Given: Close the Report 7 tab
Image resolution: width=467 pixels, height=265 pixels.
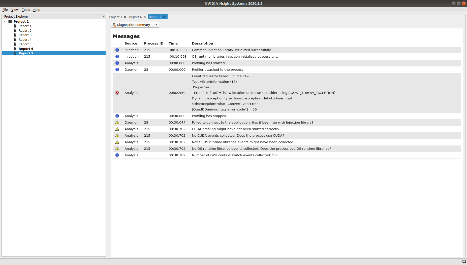Looking at the screenshot, I should click(x=164, y=17).
